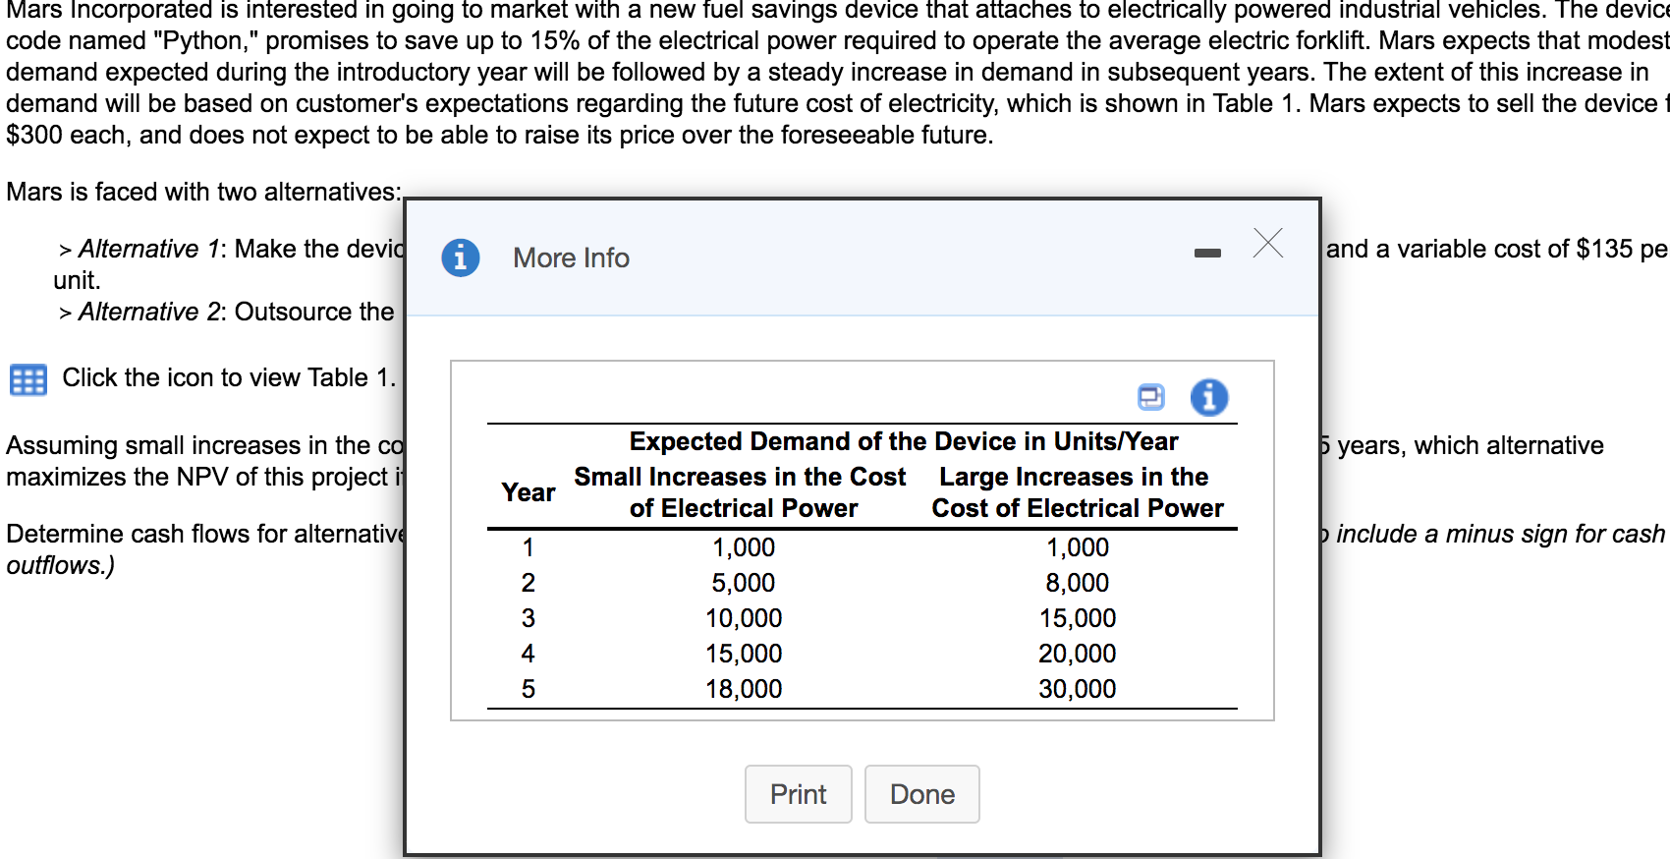Select the year 4 small-increase value 15,000
The image size is (1670, 859).
[744, 654]
